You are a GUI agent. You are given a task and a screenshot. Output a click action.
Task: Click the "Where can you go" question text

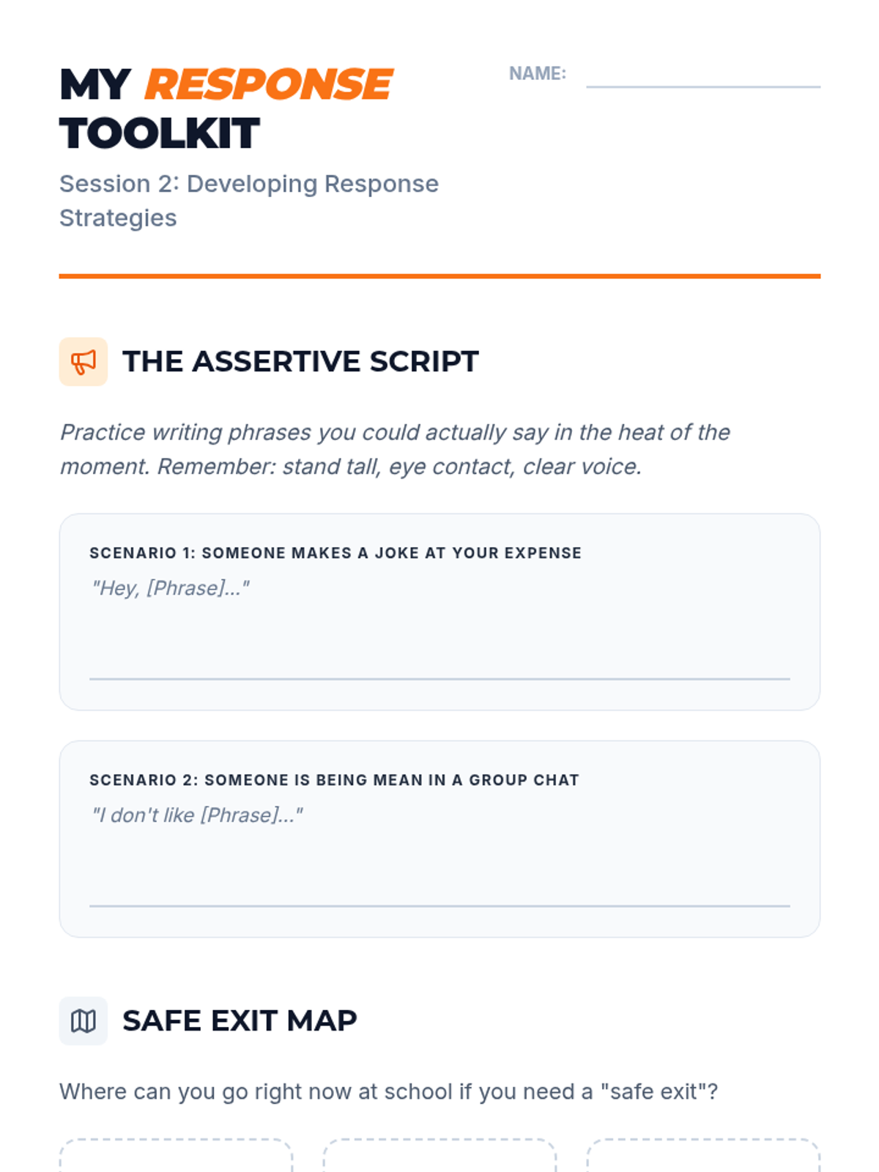(x=388, y=1091)
